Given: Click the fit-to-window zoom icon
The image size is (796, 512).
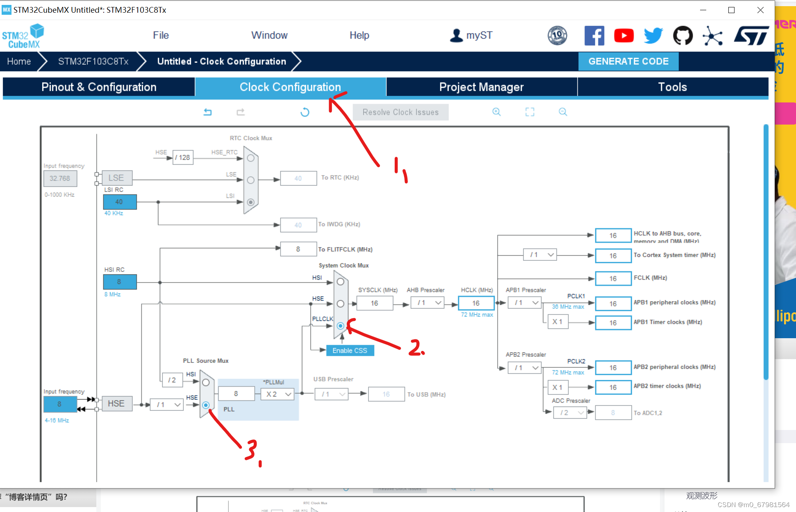Looking at the screenshot, I should (530, 112).
